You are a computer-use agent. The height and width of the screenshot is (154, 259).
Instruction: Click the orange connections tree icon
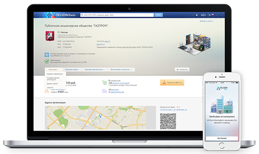pyautogui.click(x=47, y=91)
